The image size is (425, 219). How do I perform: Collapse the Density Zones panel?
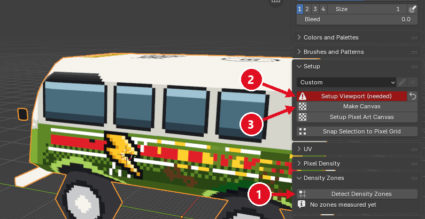[299, 178]
